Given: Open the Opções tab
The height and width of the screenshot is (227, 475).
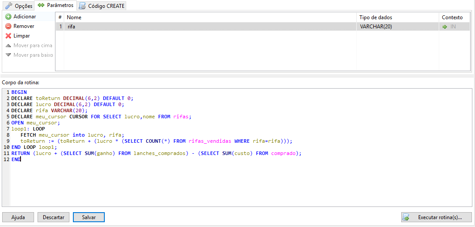Looking at the screenshot, I should click(19, 6).
